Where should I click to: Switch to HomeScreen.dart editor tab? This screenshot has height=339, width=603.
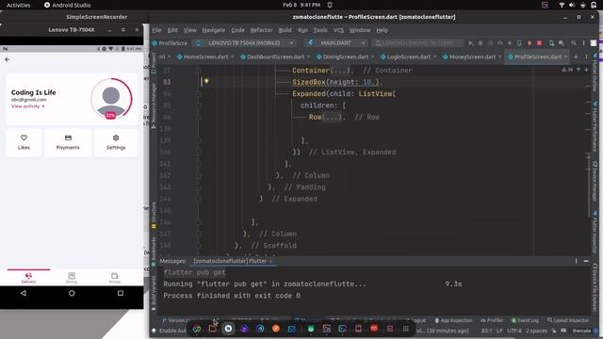[x=205, y=56]
